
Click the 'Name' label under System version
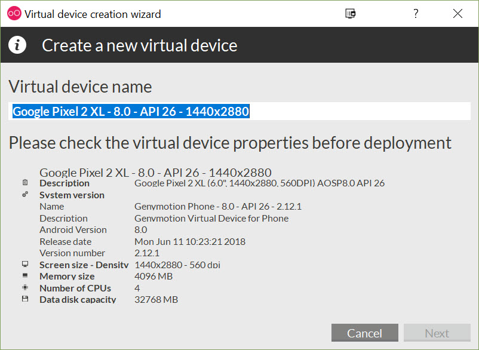tap(52, 207)
